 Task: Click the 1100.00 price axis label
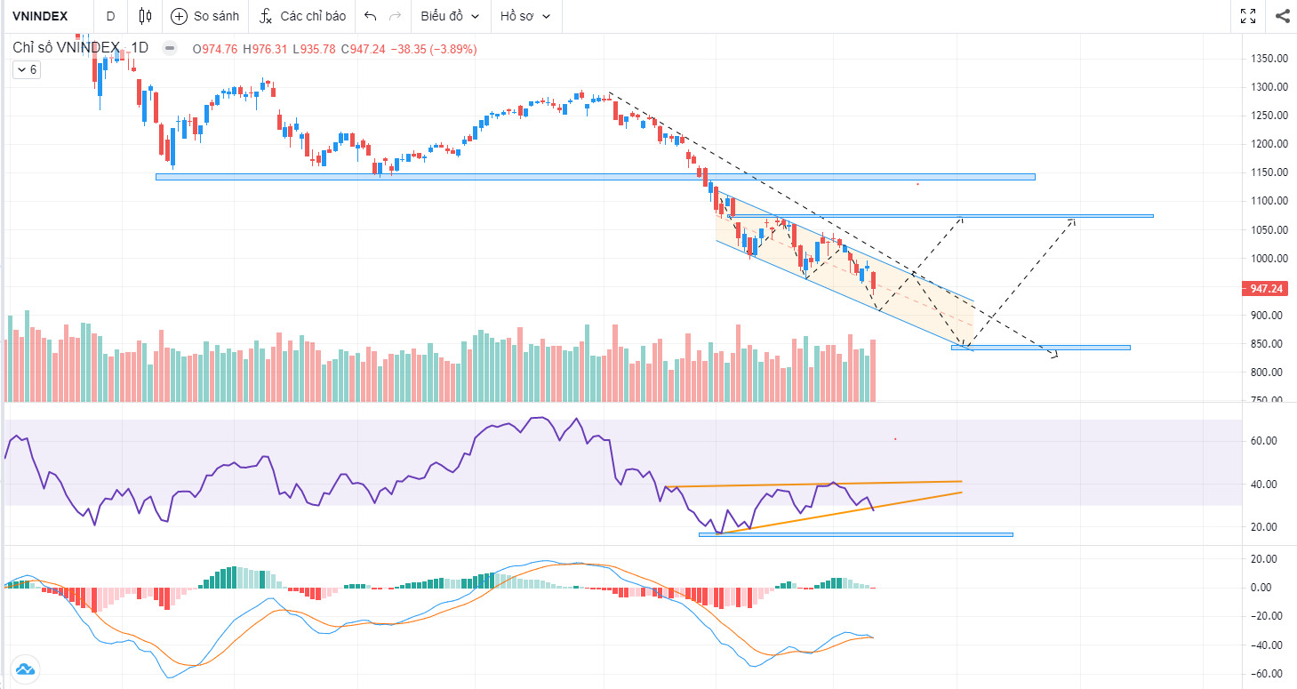pyautogui.click(x=1269, y=201)
